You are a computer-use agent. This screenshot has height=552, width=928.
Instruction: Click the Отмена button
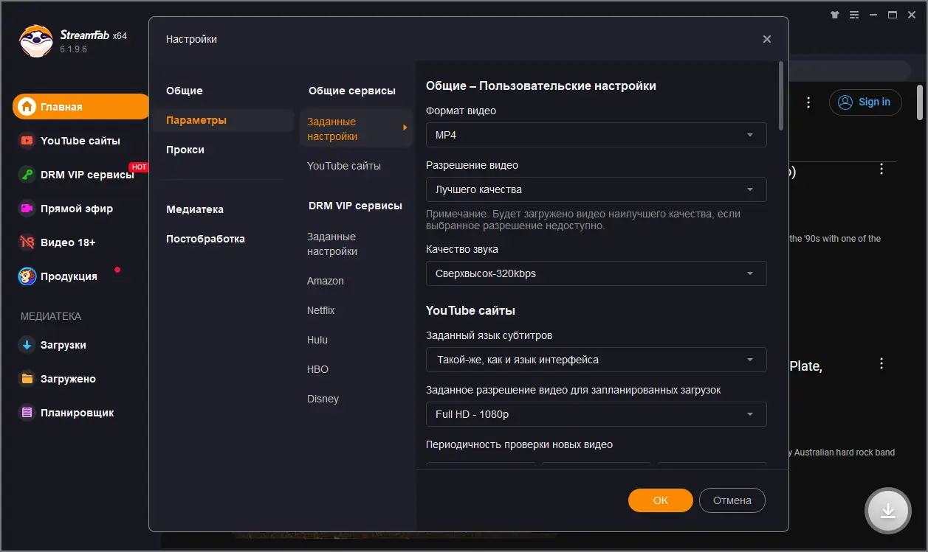click(732, 500)
